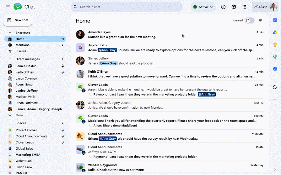
Task: Open Jason Coleman direct message
Action: pyautogui.click(x=35, y=78)
